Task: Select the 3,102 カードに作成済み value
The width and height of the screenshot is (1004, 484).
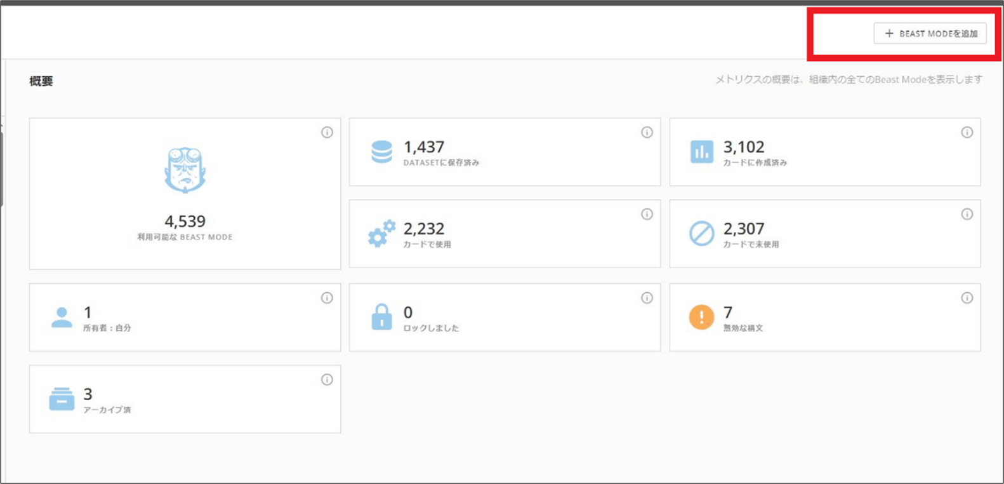Action: coord(744,147)
